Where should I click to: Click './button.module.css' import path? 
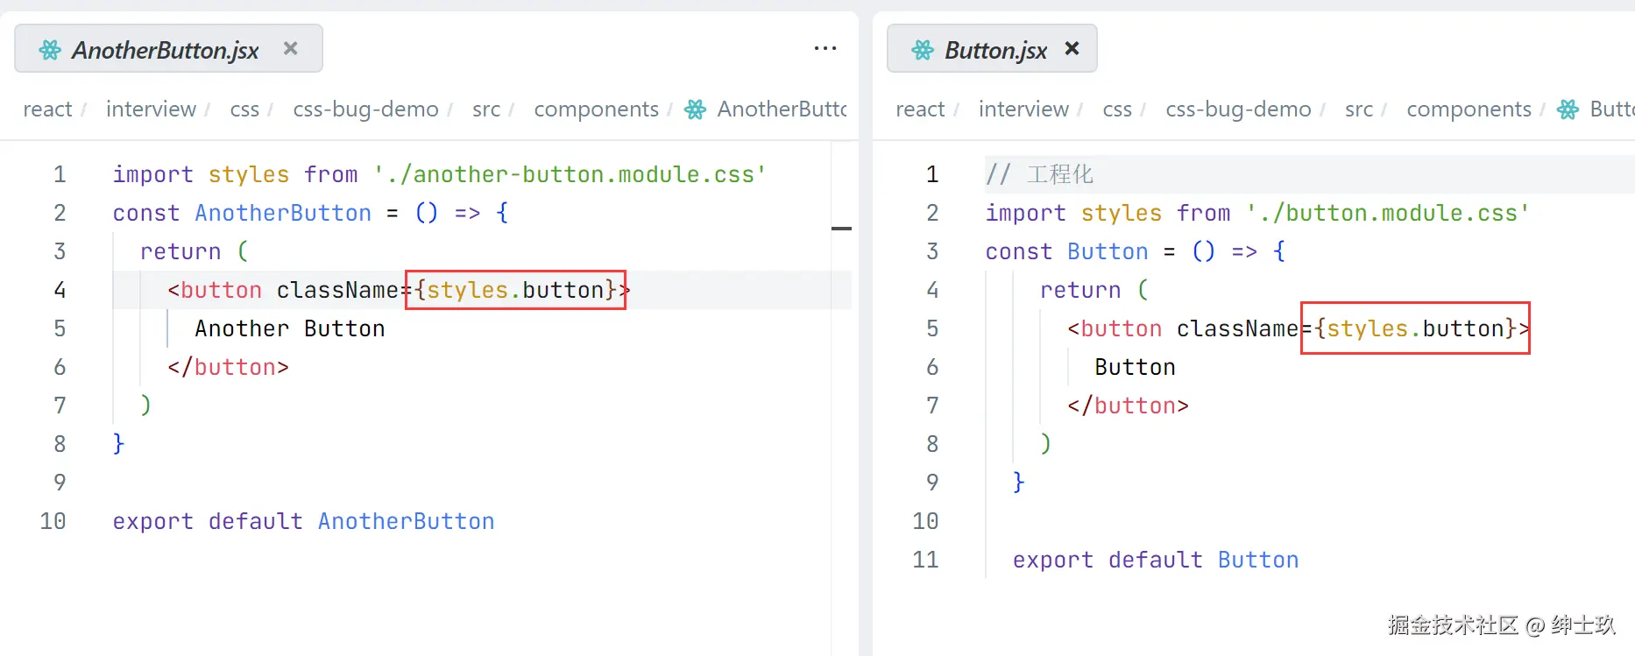click(x=1388, y=213)
